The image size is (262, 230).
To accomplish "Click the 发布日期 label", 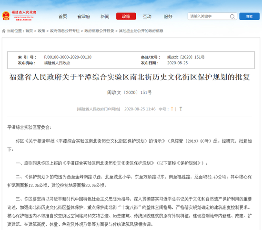I will coord(150,63).
